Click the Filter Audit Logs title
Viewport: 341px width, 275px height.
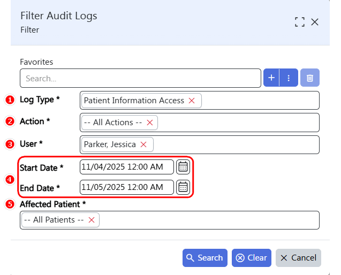[x=59, y=16]
